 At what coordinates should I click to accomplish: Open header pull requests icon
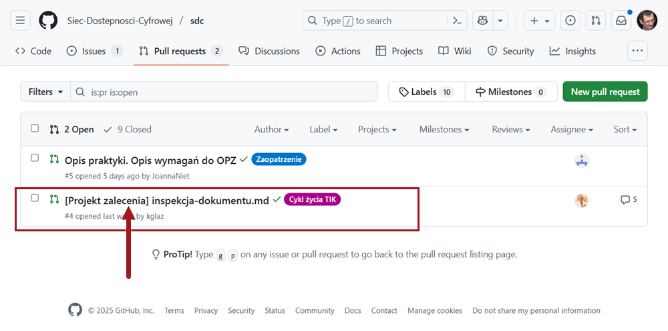(595, 21)
